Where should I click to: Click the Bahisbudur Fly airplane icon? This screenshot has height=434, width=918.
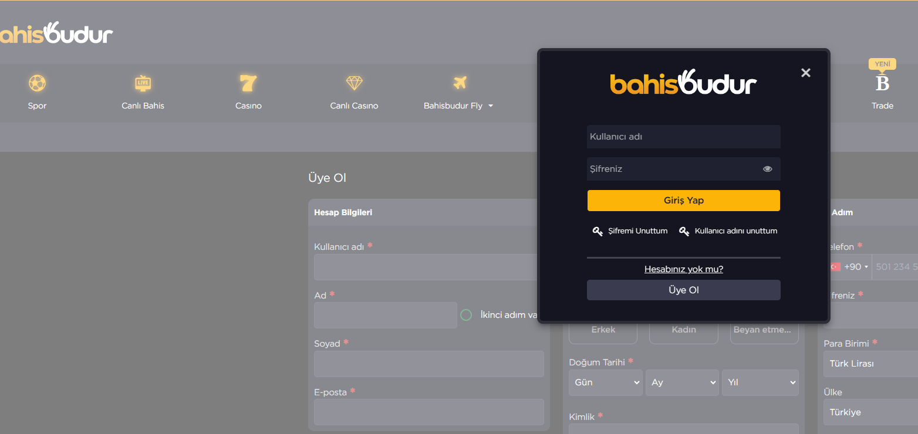459,83
